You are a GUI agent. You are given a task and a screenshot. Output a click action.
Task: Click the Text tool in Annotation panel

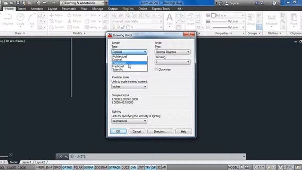169,19
